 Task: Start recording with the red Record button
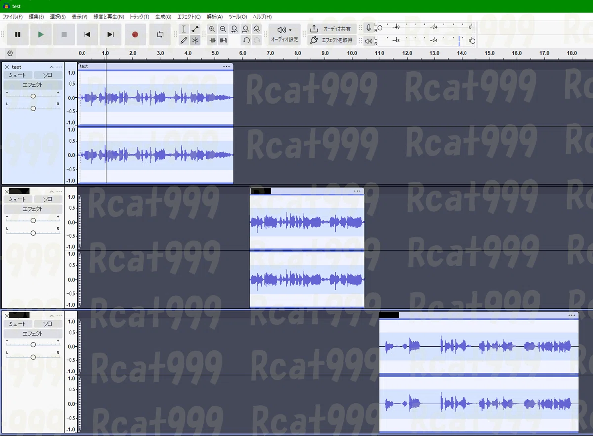click(135, 34)
